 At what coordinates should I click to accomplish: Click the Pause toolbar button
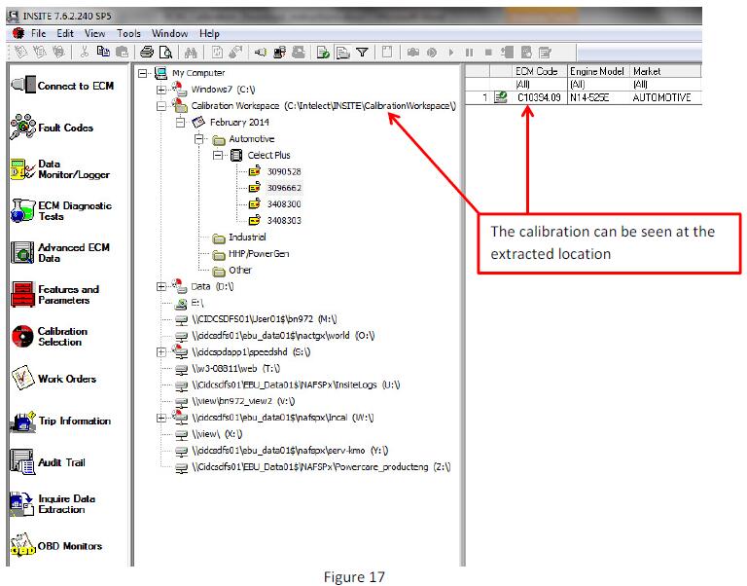[x=469, y=52]
